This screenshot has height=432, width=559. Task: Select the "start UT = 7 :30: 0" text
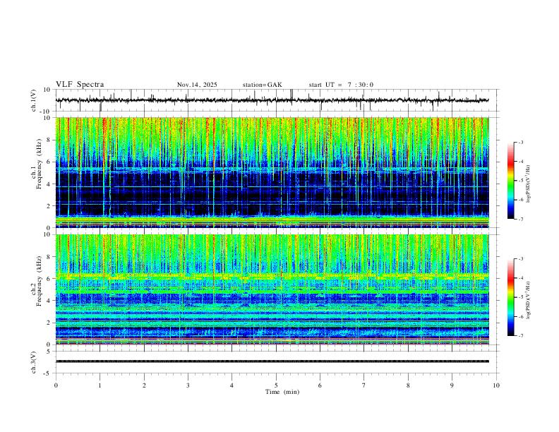point(341,85)
